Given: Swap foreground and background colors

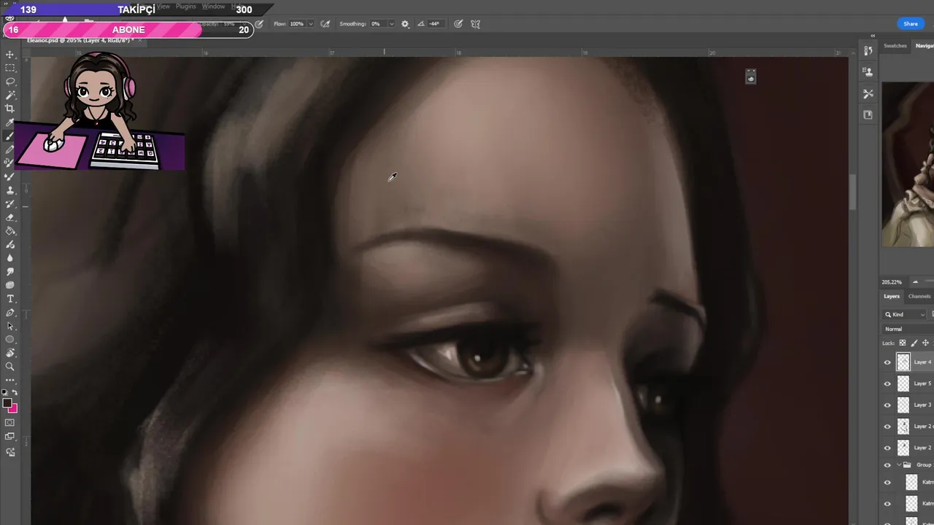Looking at the screenshot, I should (15, 392).
